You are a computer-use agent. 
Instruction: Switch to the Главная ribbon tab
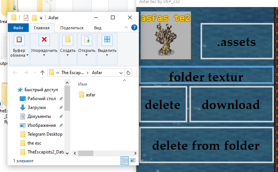pyautogui.click(x=42, y=28)
